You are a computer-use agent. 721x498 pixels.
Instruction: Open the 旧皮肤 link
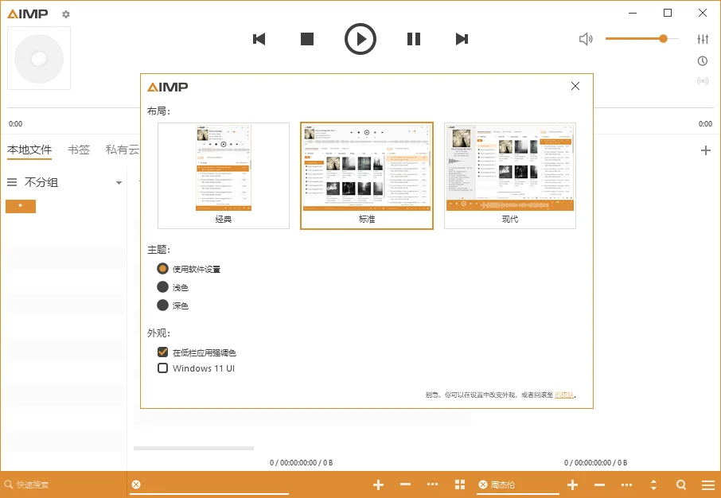(563, 395)
